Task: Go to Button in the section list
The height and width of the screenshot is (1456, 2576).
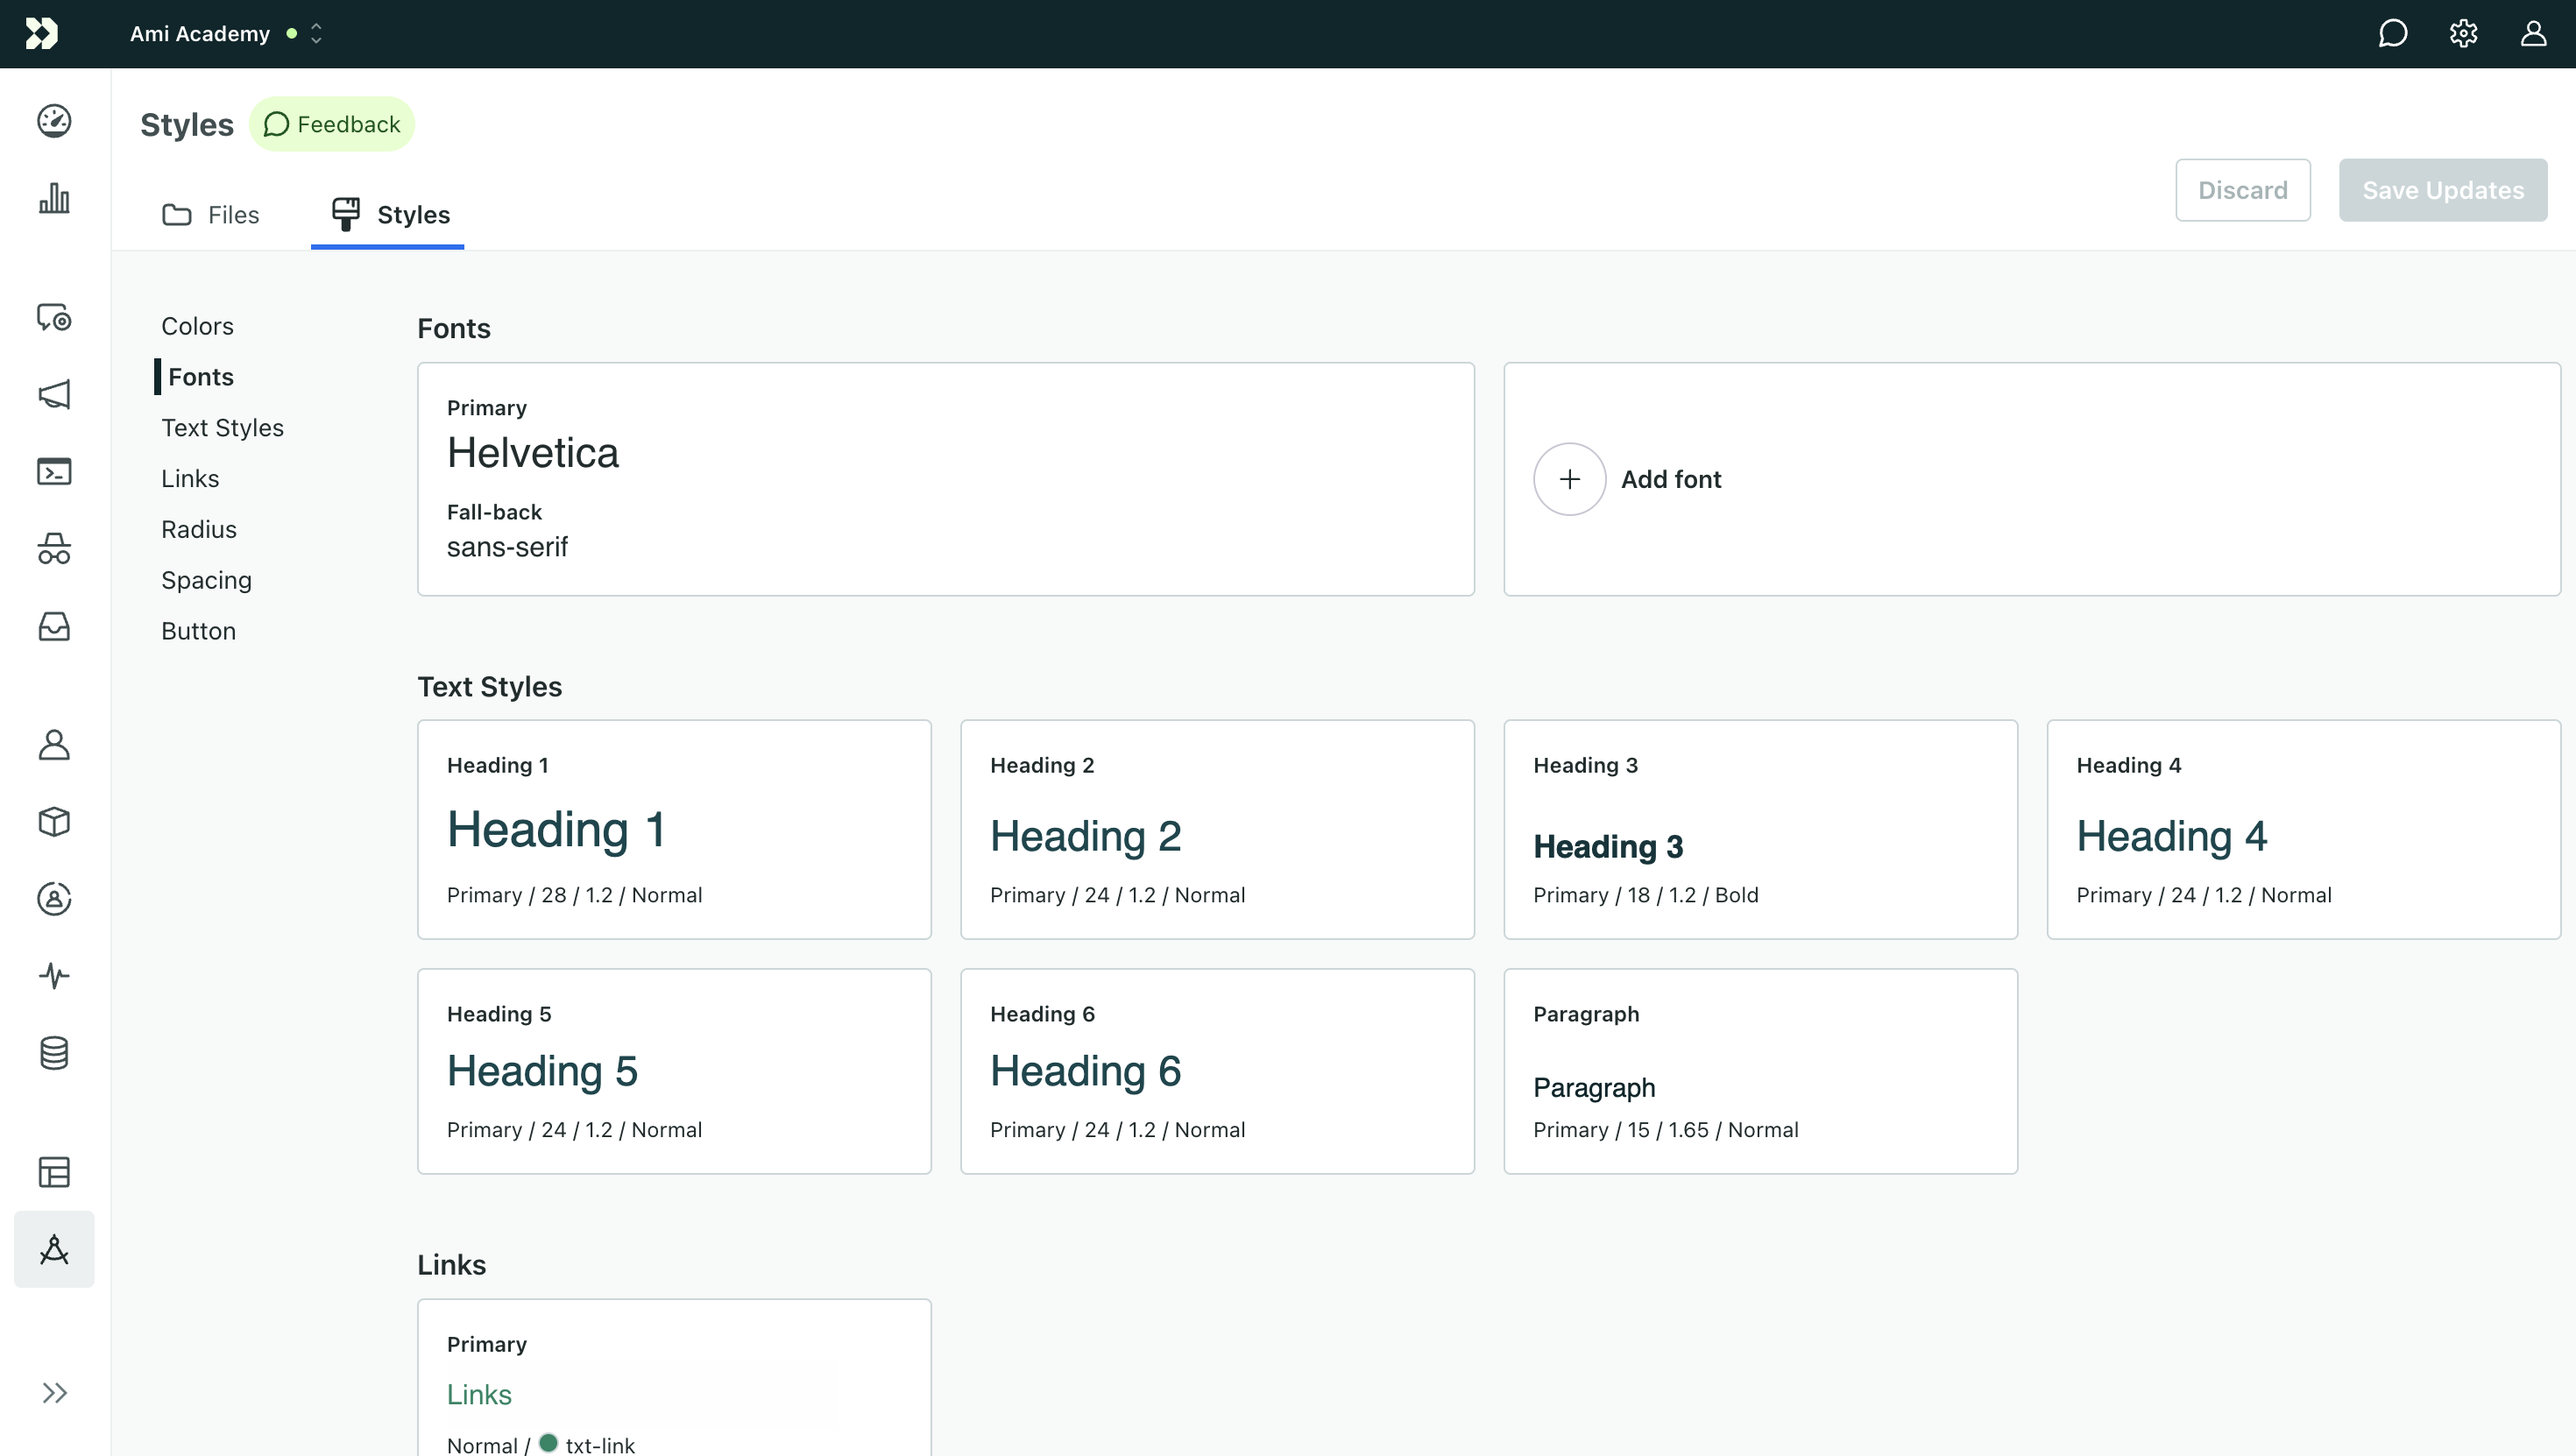Action: tap(198, 631)
